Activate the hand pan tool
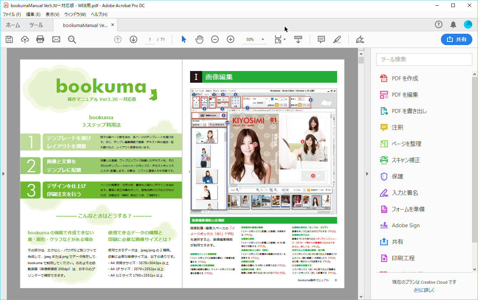Viewport: 478px width, 300px height. tap(199, 39)
